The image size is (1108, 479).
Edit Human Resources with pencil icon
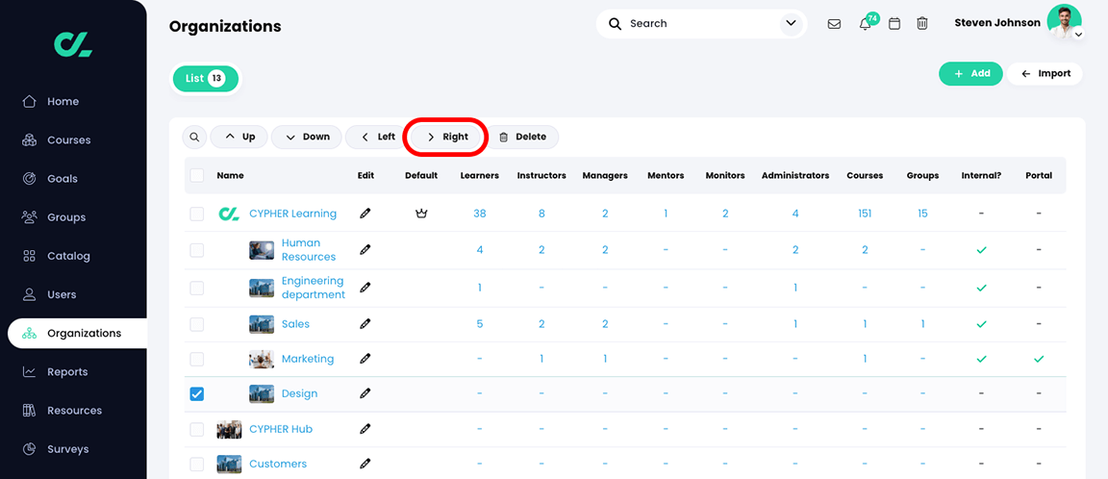[x=365, y=250]
